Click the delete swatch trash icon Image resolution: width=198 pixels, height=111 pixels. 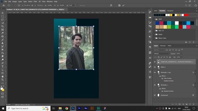(x=193, y=42)
